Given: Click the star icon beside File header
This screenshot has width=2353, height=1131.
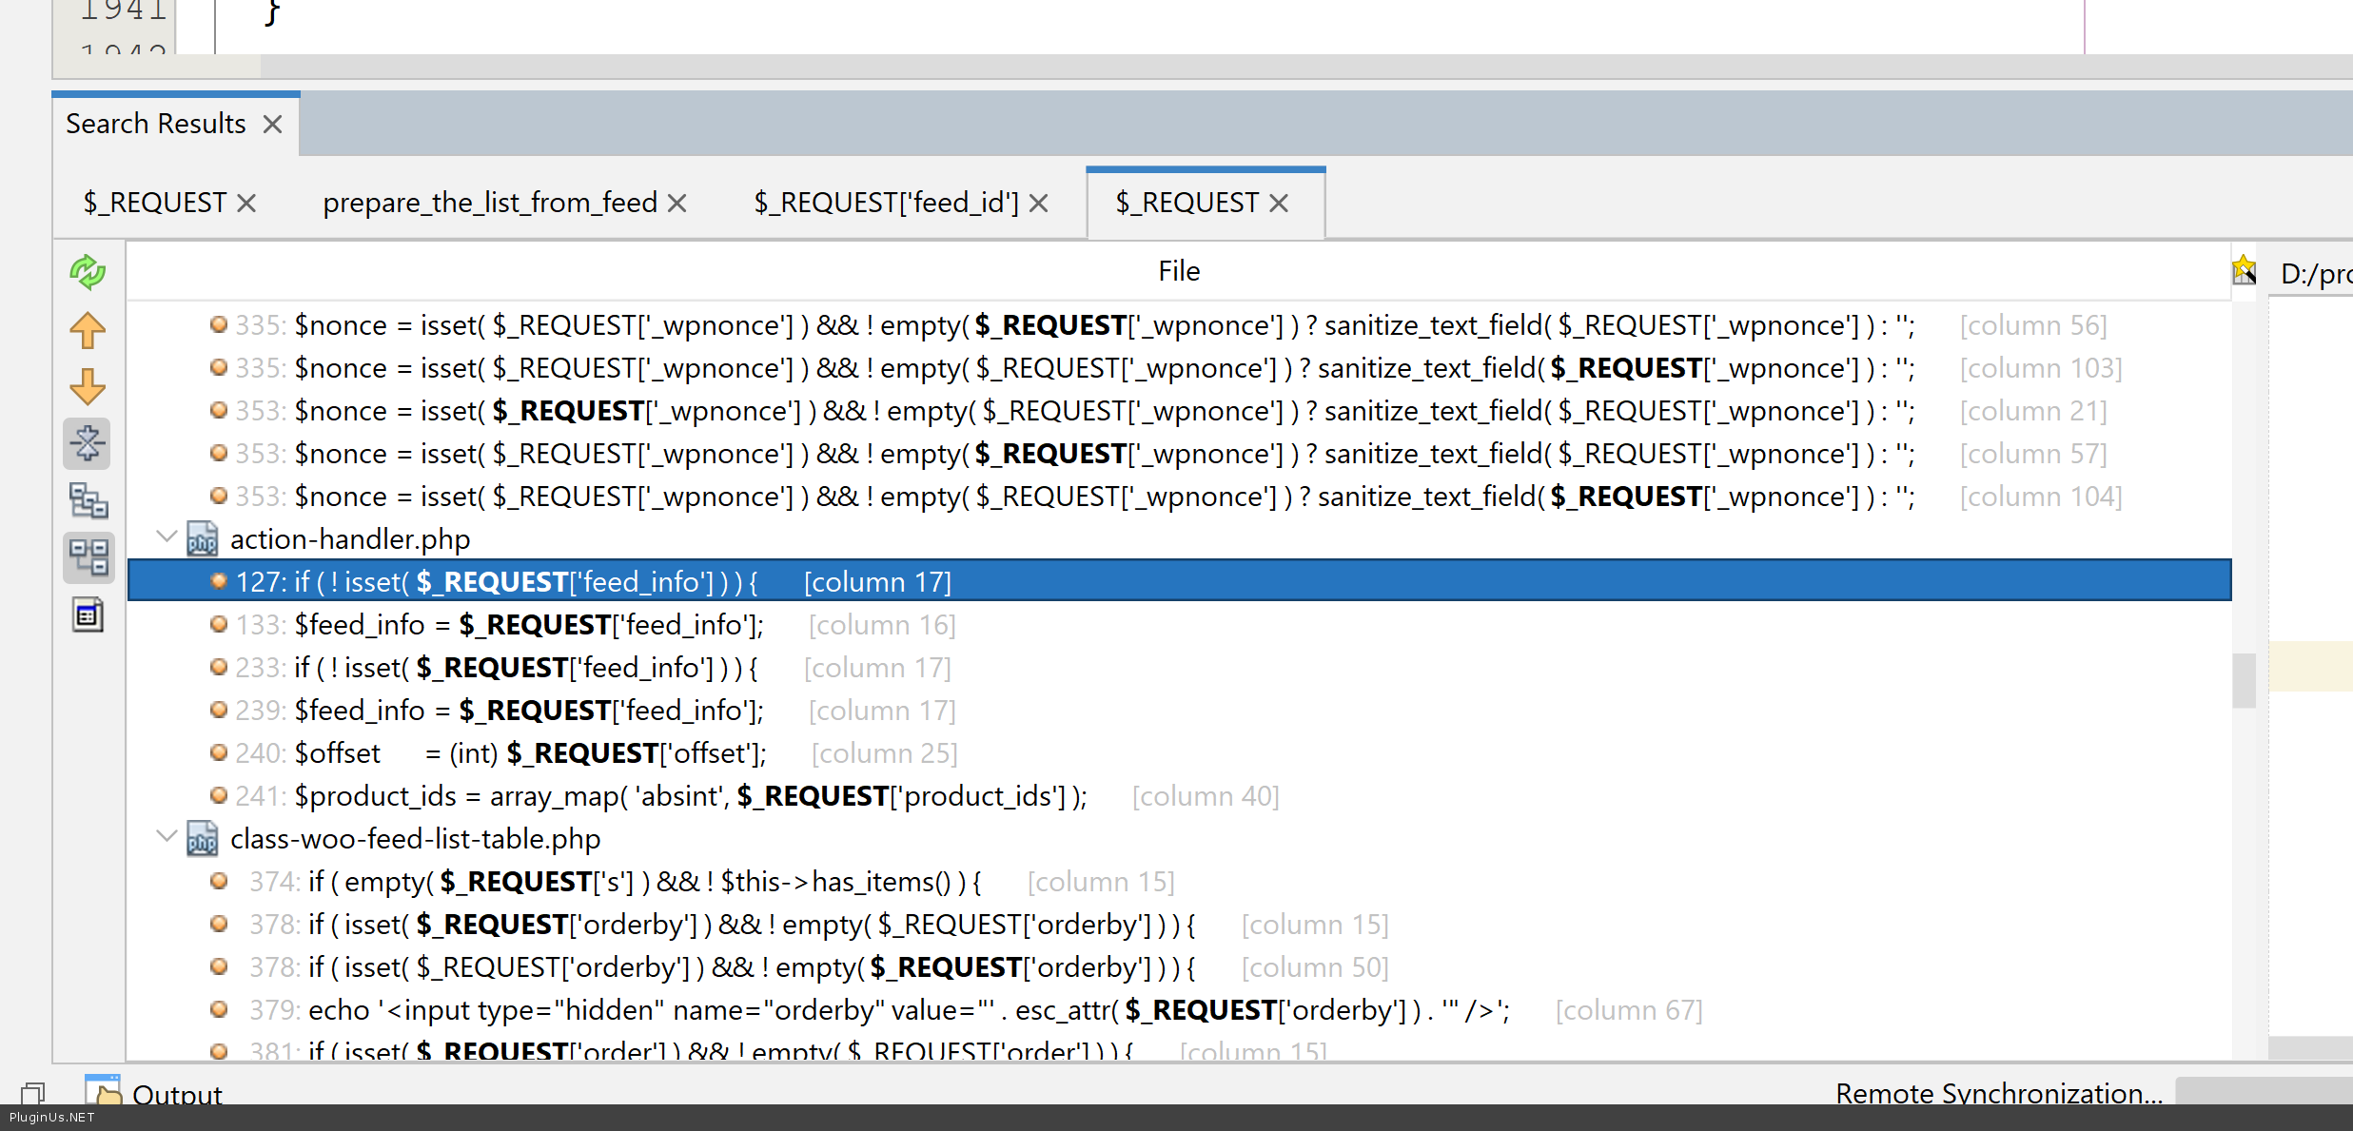Looking at the screenshot, I should [2244, 271].
